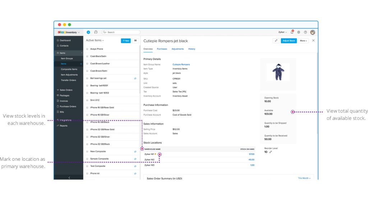Edit the reorder level pencil icon
This screenshot has width=368, height=207.
click(x=271, y=152)
